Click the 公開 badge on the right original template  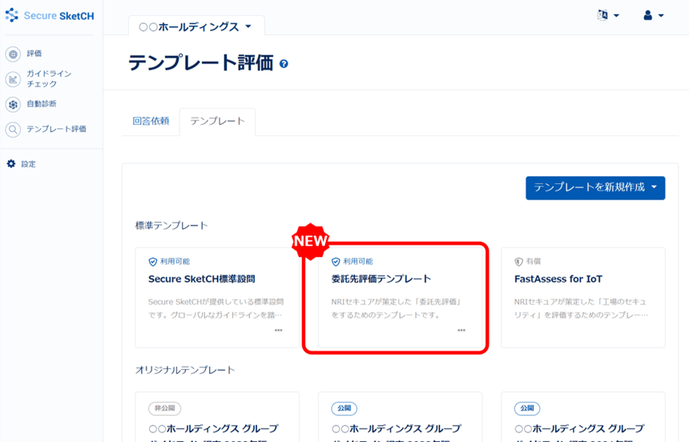pyautogui.click(x=527, y=408)
